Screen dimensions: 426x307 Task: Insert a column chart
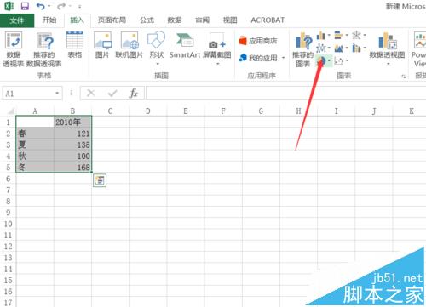[x=323, y=36]
